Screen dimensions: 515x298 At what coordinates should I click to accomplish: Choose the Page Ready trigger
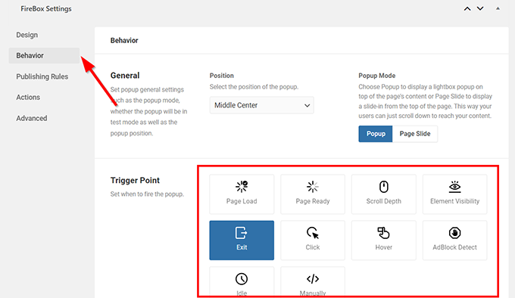point(313,194)
